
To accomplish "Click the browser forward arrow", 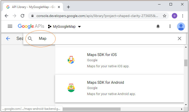I will 14,16.
